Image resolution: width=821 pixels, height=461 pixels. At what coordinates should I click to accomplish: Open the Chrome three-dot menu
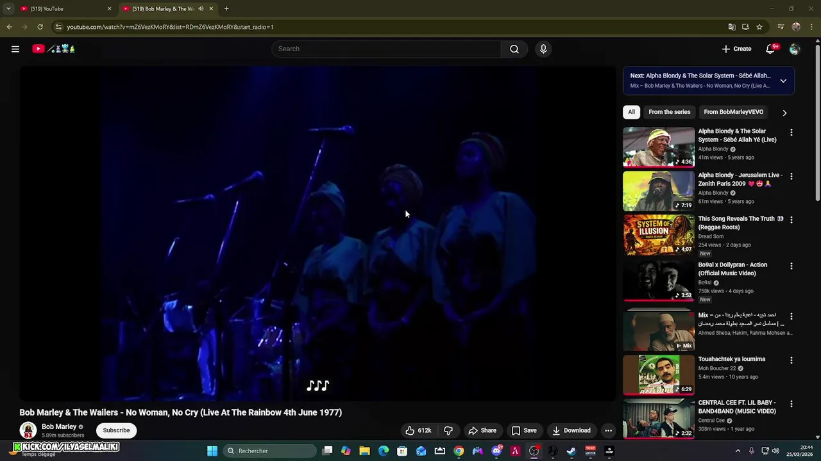[812, 27]
